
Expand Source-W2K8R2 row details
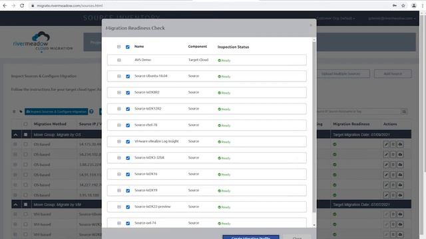point(119,93)
